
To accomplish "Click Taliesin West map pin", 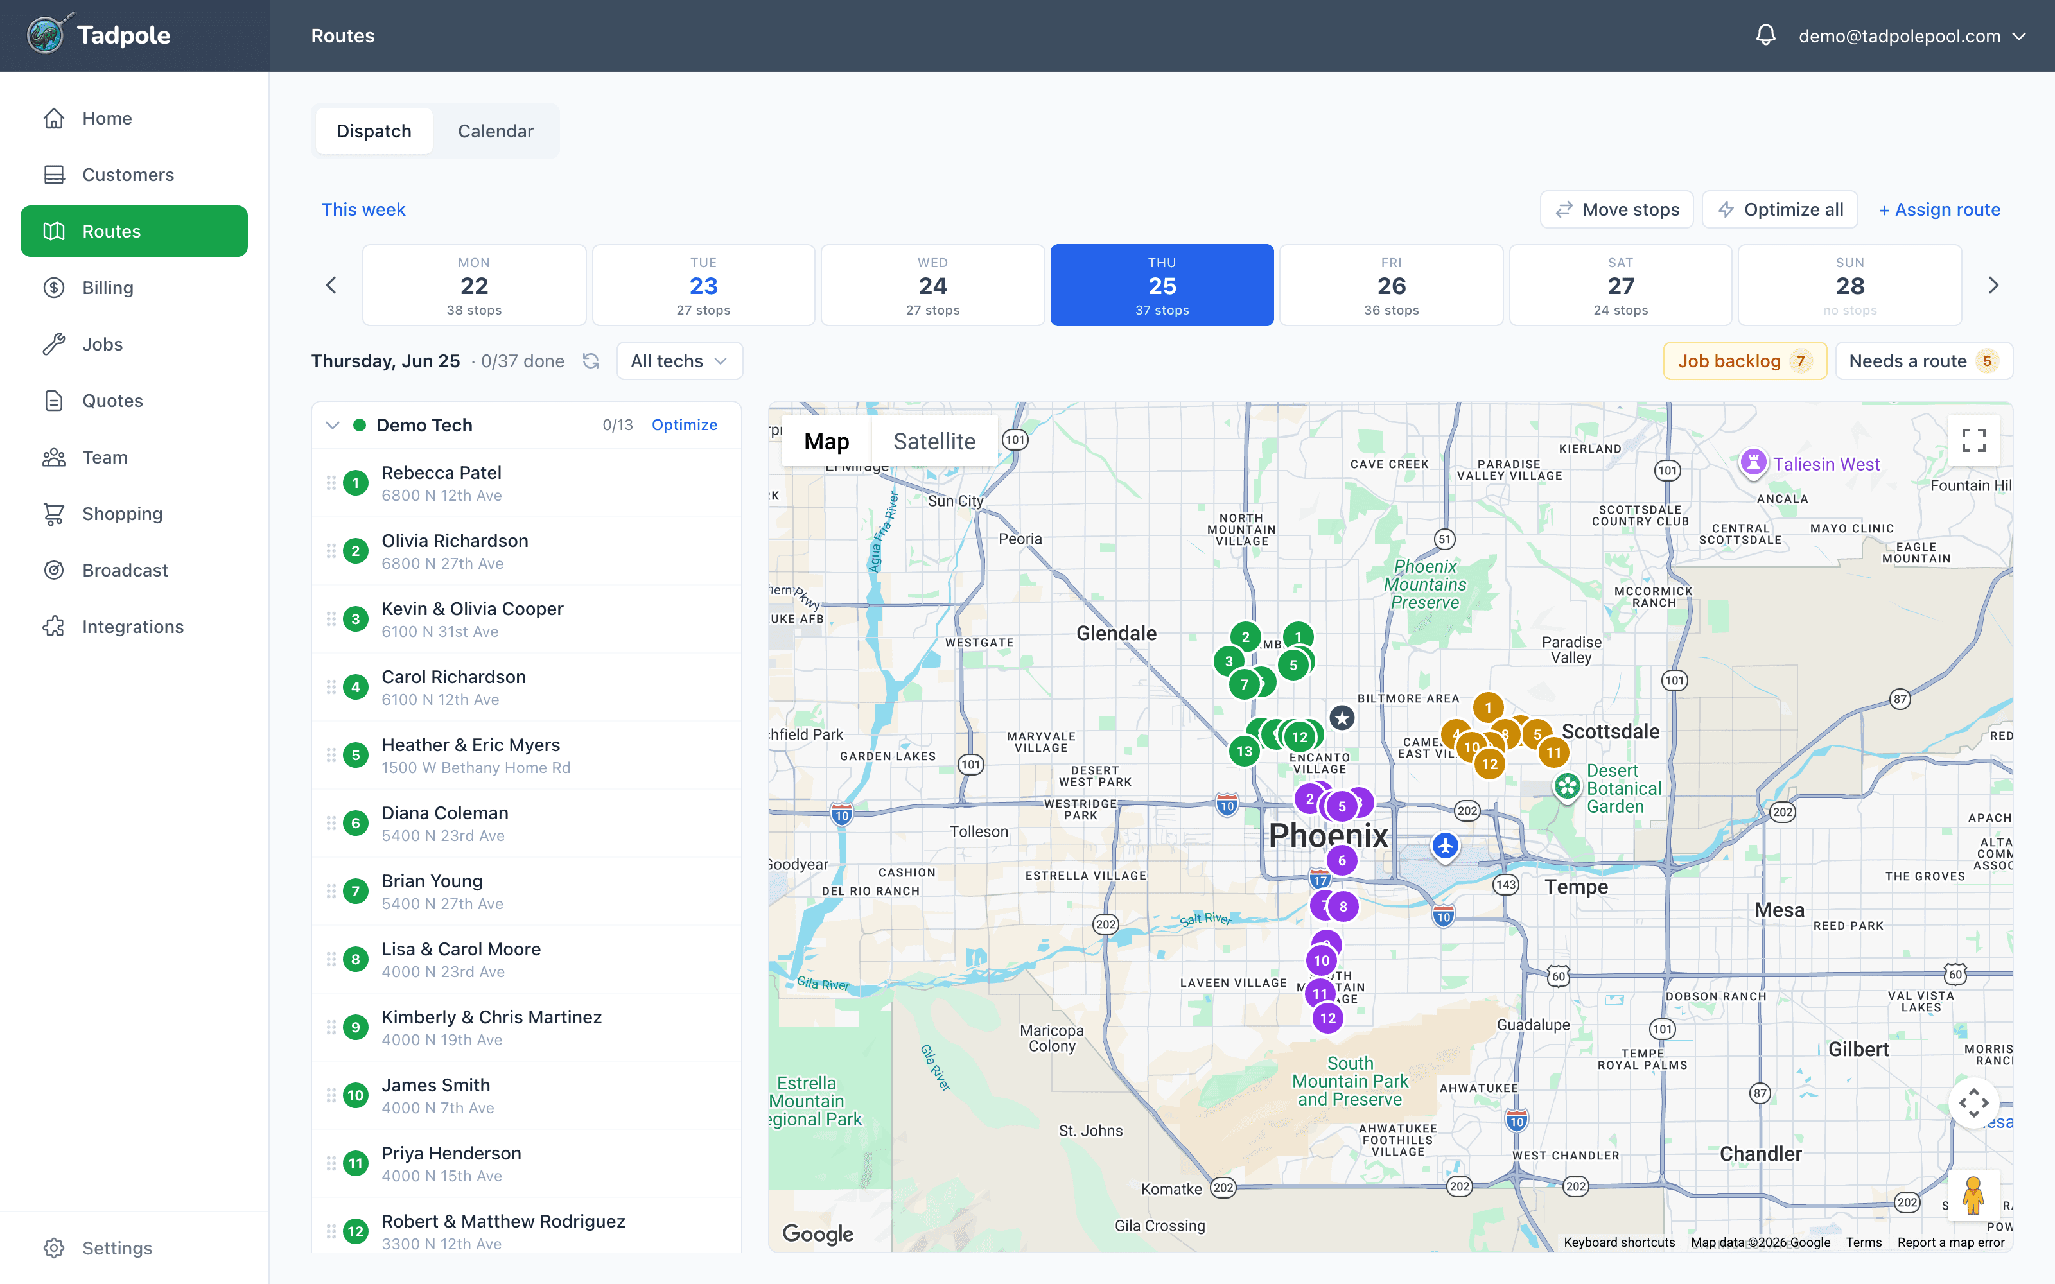I will coord(1753,464).
